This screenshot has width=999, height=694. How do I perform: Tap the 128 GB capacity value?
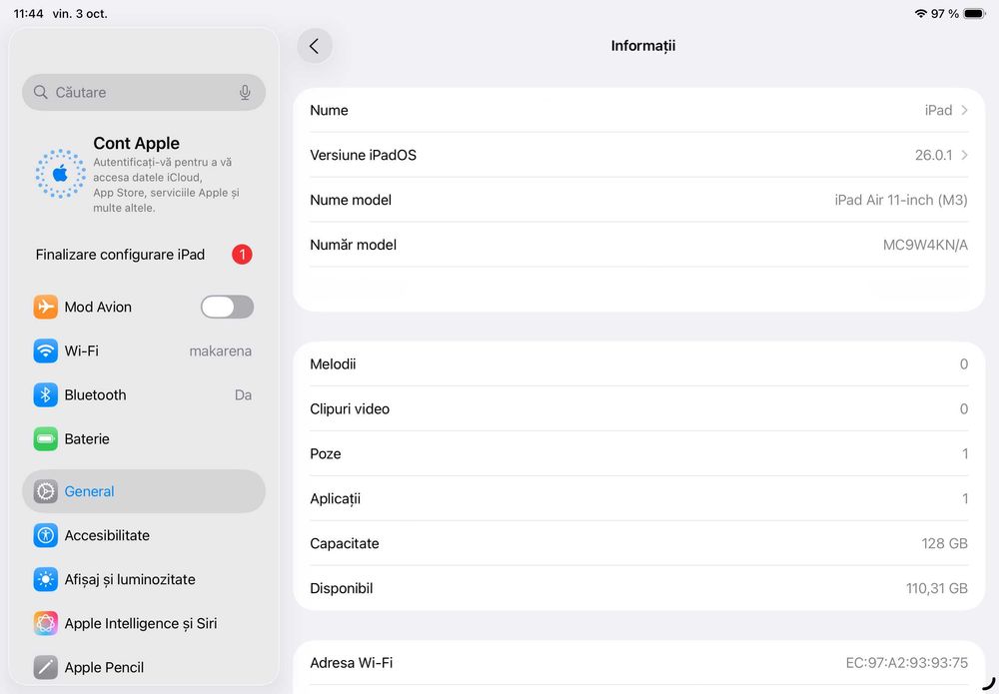pos(944,544)
